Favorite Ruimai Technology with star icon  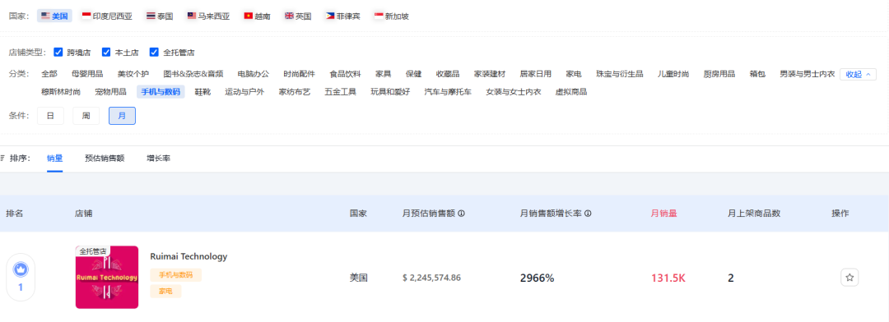point(849,278)
